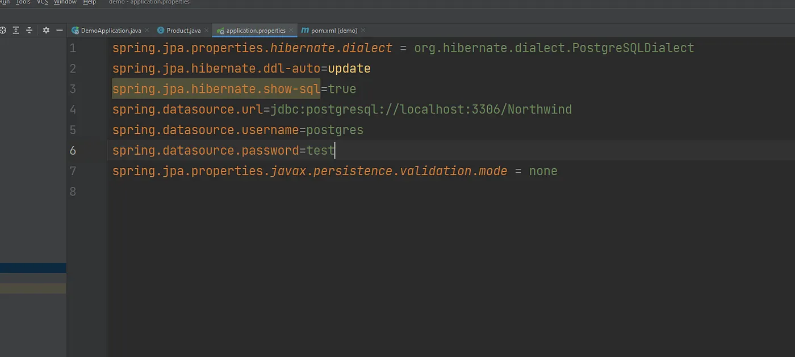This screenshot has height=357, width=795.
Task: Open the Tools menu
Action: click(x=23, y=2)
